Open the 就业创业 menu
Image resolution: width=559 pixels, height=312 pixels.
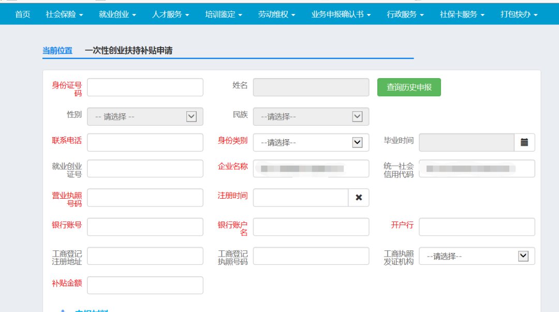tap(117, 14)
